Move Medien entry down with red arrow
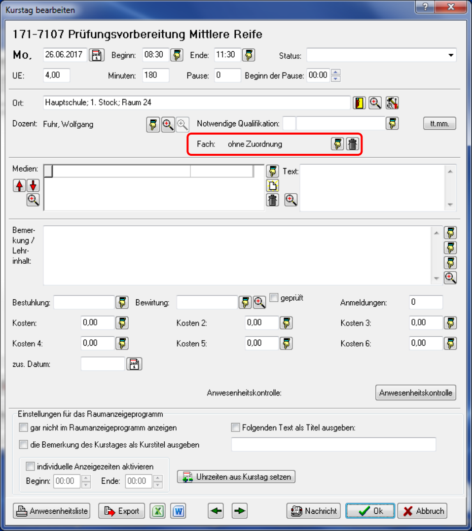This screenshot has width=472, height=531. (x=33, y=185)
